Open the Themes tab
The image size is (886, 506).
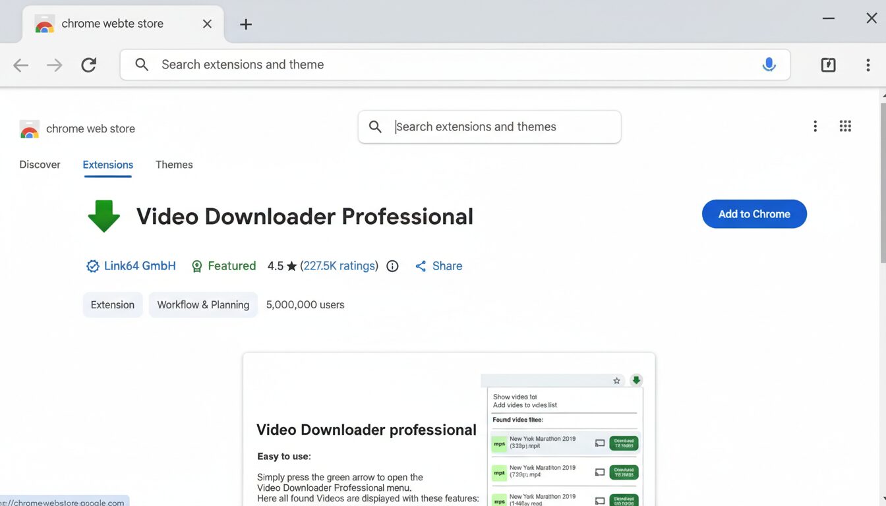(174, 165)
